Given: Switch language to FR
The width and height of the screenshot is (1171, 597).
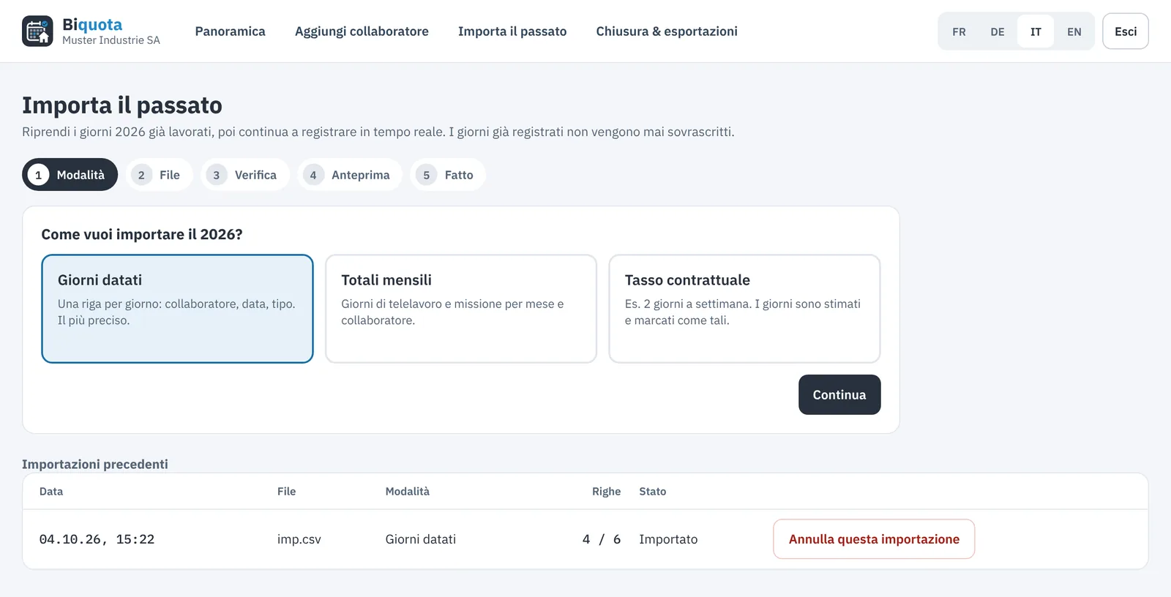Looking at the screenshot, I should [x=959, y=31].
